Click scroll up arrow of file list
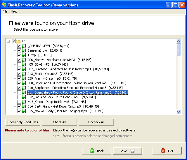Image resolution: width=187 pixels, height=160 pixels. [179, 41]
